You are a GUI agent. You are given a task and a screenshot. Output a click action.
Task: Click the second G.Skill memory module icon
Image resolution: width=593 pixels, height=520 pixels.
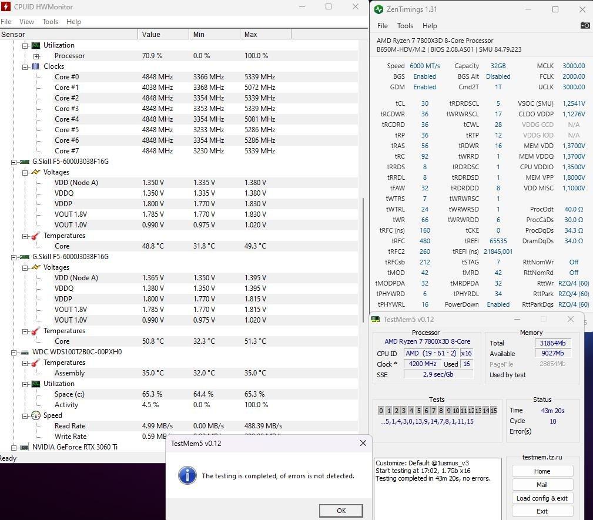25,257
